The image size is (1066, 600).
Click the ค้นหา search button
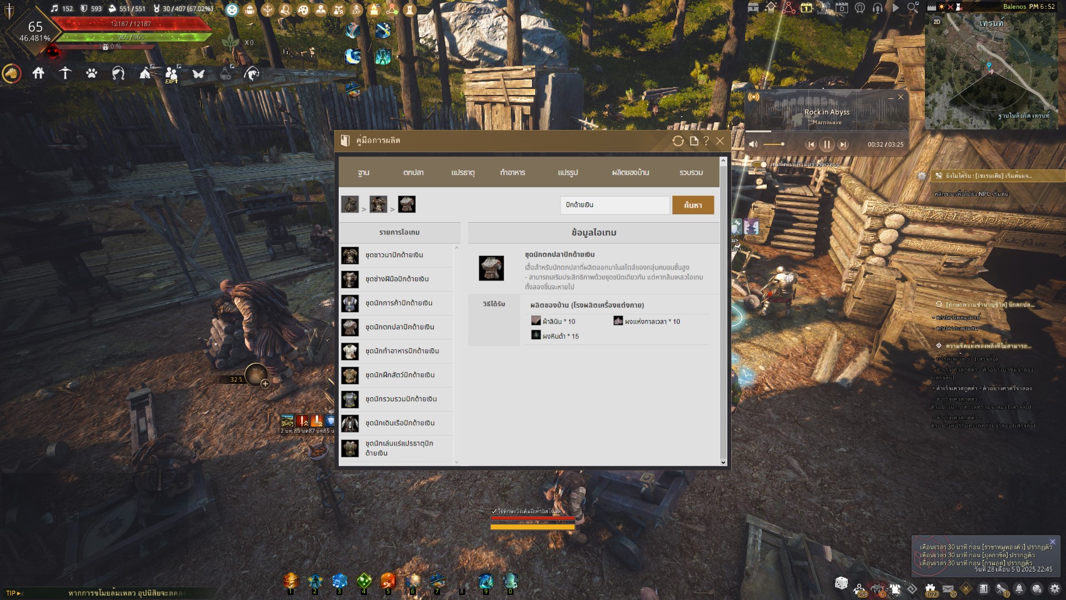pyautogui.click(x=693, y=205)
